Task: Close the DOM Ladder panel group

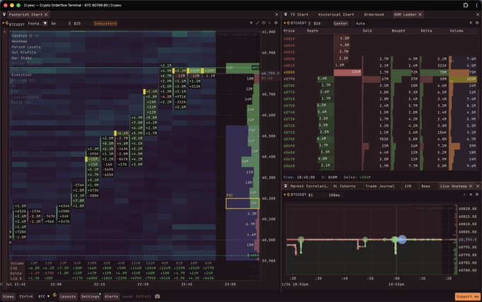Action: click(x=477, y=14)
